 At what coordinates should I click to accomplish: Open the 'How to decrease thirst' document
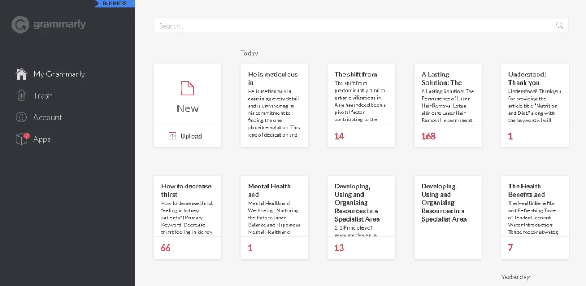(x=188, y=217)
